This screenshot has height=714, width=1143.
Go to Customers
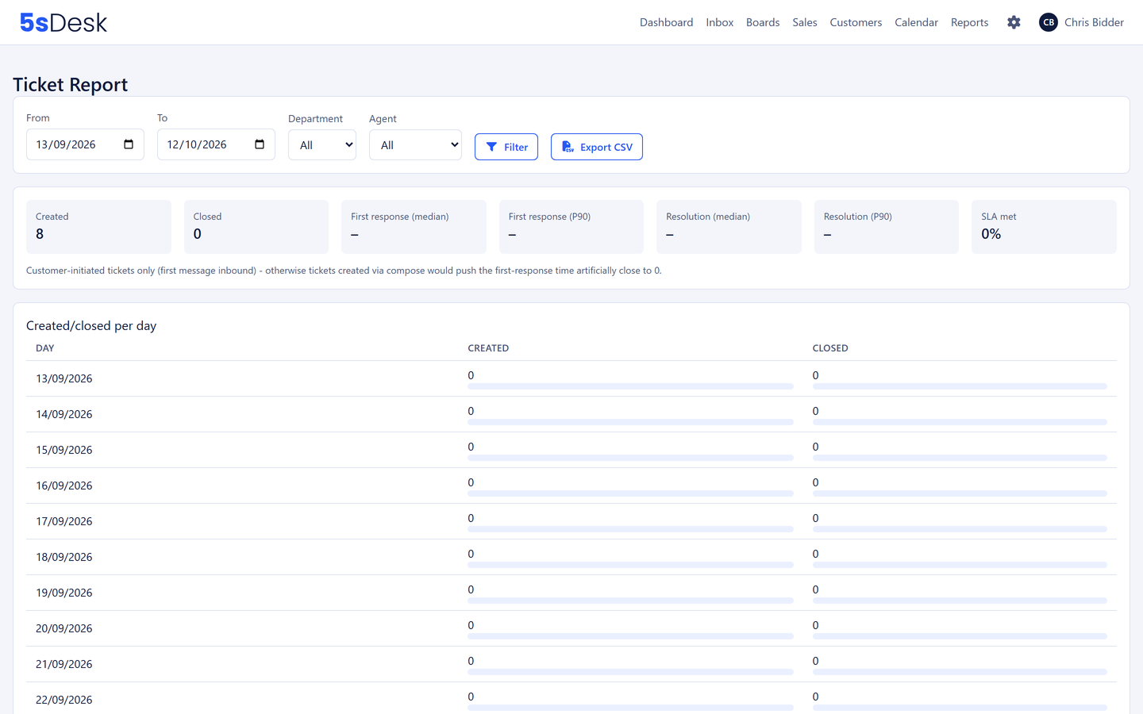856,22
